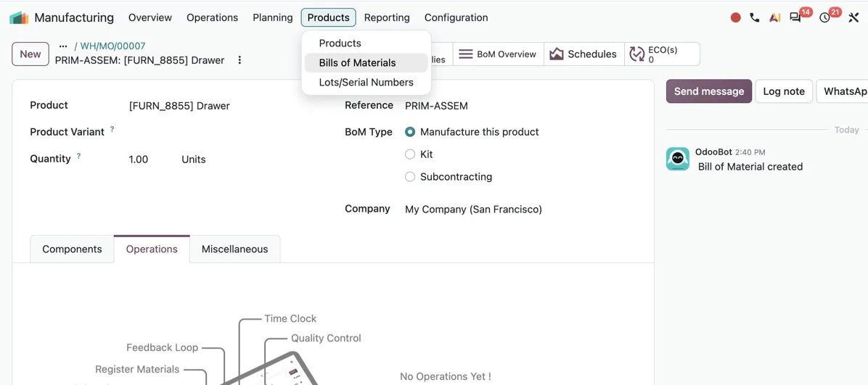Click the red recording indicator icon
This screenshot has width=868, height=385.
point(735,17)
